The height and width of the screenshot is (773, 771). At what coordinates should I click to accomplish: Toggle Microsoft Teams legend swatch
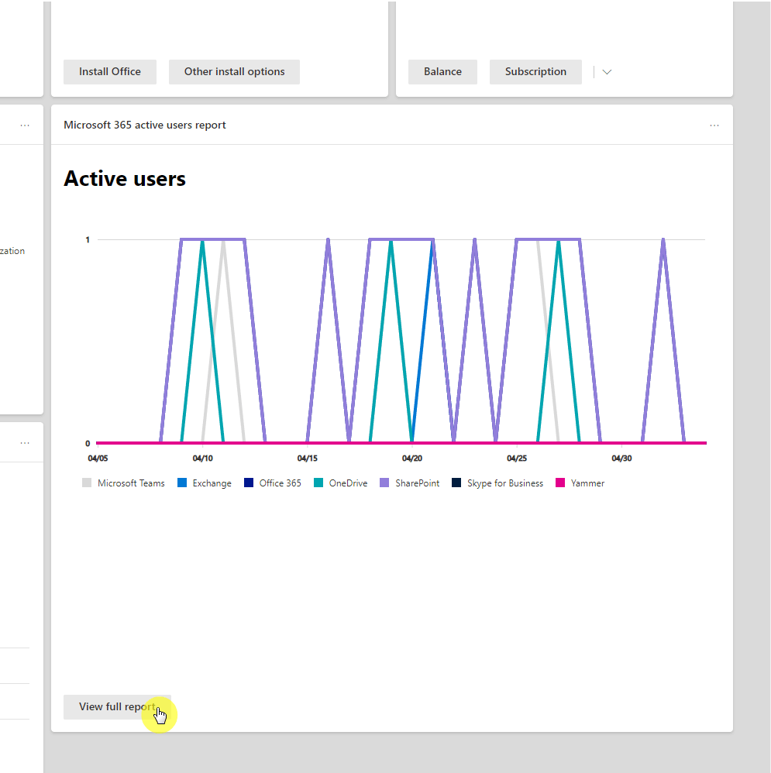[x=87, y=483]
